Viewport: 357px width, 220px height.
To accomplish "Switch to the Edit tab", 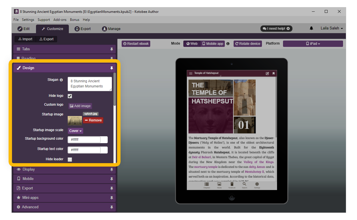I will pyautogui.click(x=24, y=29).
